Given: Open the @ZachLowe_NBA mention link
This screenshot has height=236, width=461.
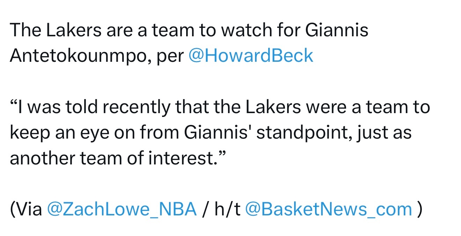Looking at the screenshot, I should coord(122,209).
